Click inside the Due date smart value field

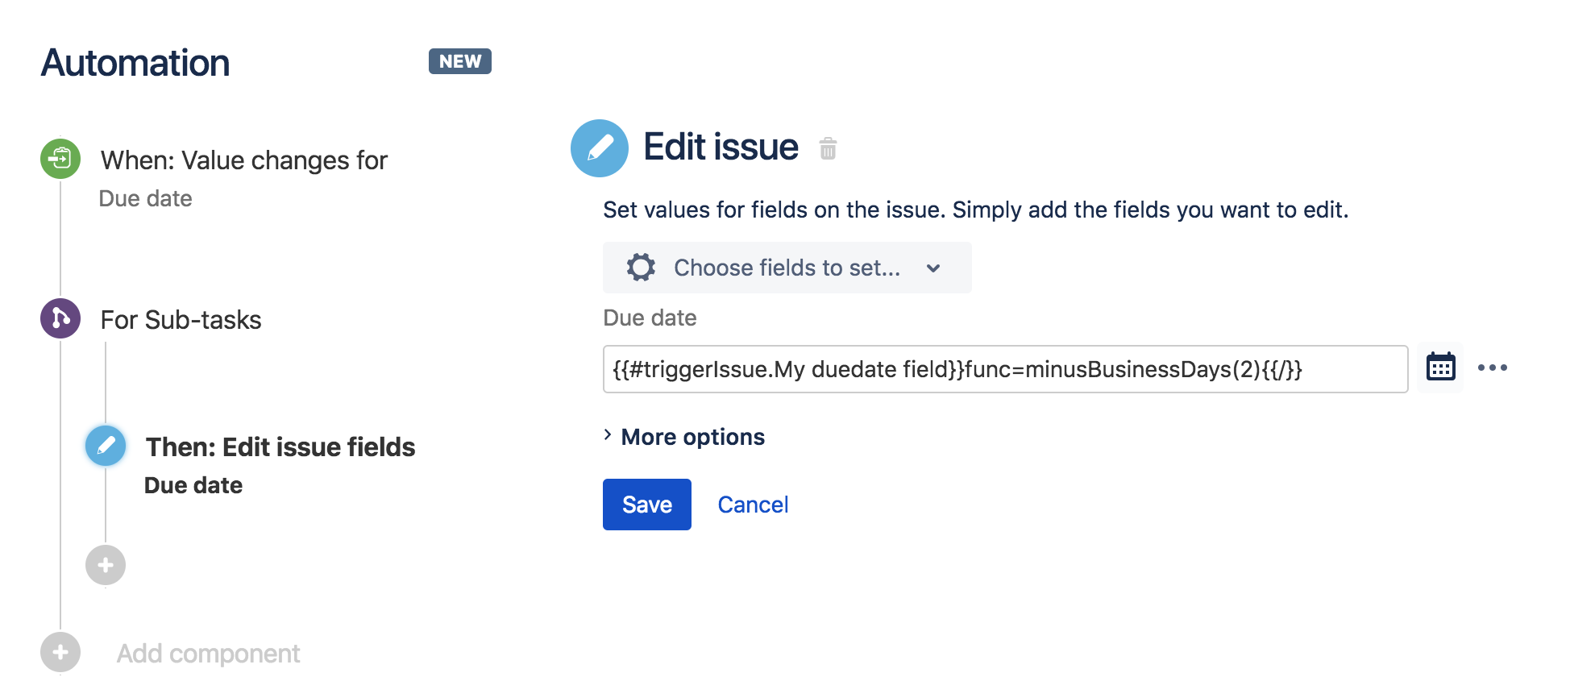pos(1003,369)
